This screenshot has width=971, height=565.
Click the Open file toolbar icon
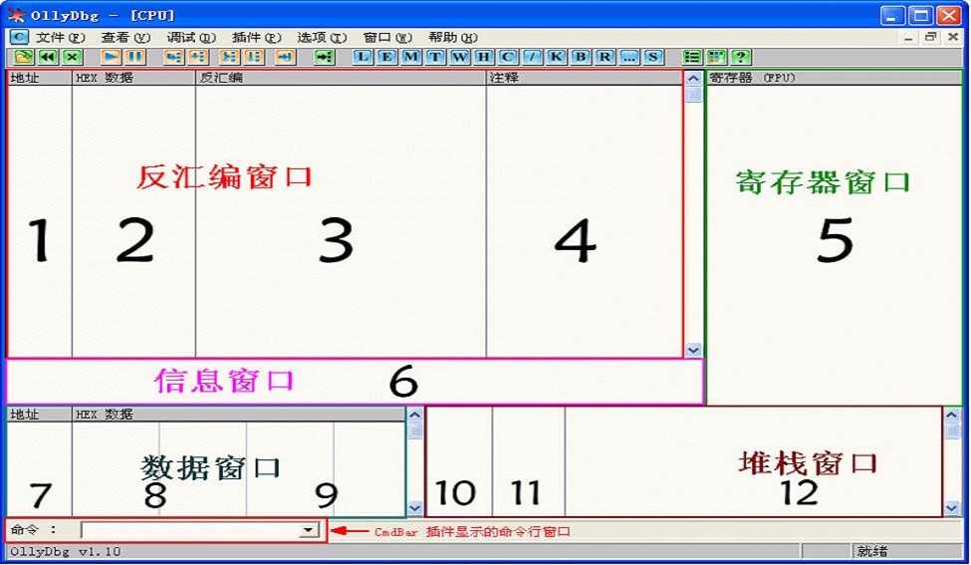24,57
